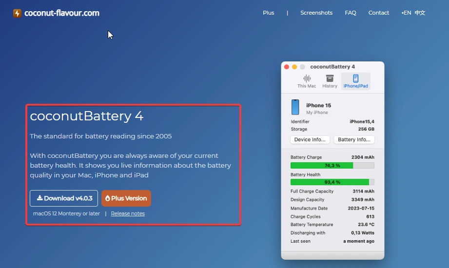Click the Design Capacity value 3349 mAh

click(363, 200)
